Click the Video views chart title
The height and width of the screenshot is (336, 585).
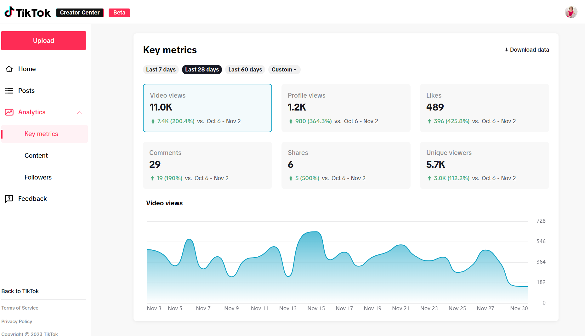(x=164, y=203)
